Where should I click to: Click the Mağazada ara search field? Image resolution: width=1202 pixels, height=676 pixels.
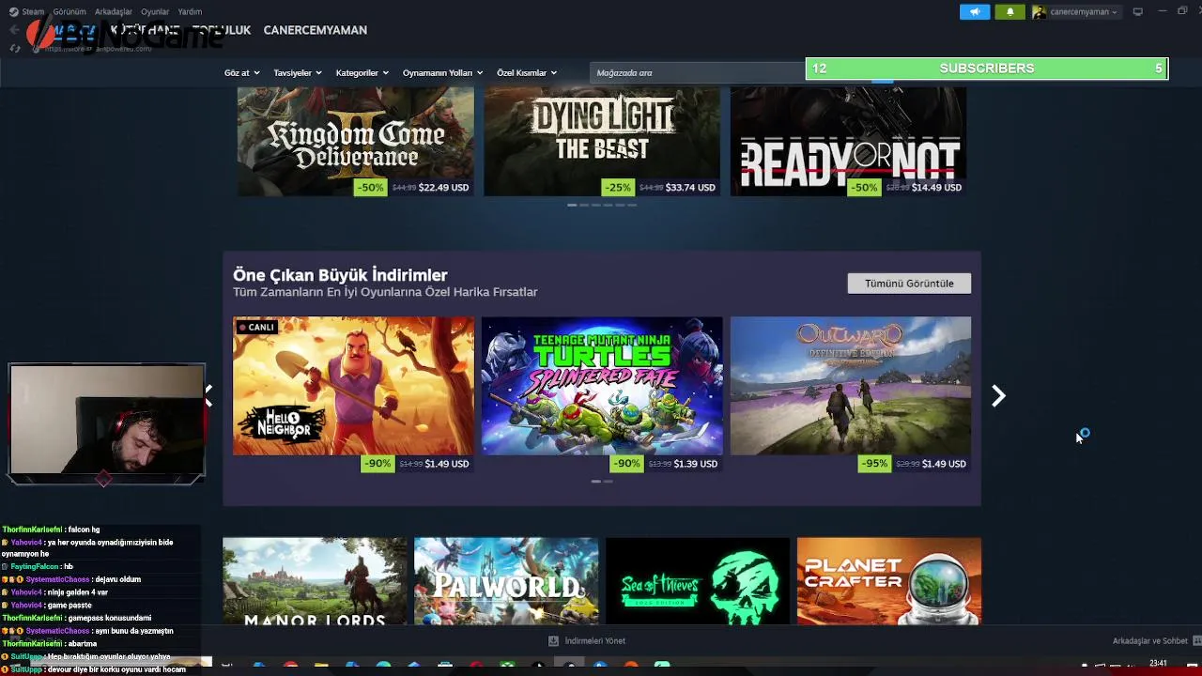[x=697, y=72]
